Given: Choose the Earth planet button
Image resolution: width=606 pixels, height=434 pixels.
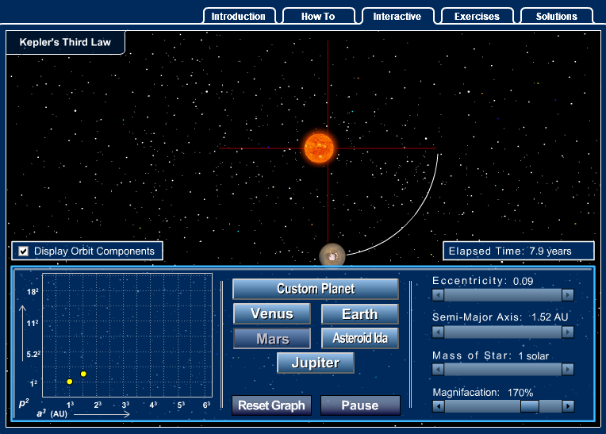Looking at the screenshot, I should [359, 314].
